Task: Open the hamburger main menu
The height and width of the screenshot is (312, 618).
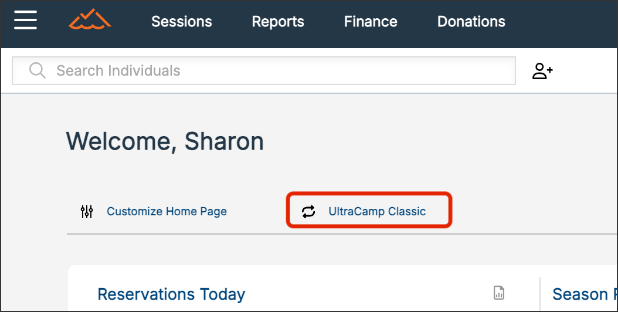Action: [26, 21]
